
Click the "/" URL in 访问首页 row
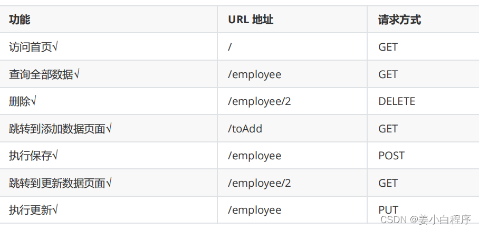point(230,47)
